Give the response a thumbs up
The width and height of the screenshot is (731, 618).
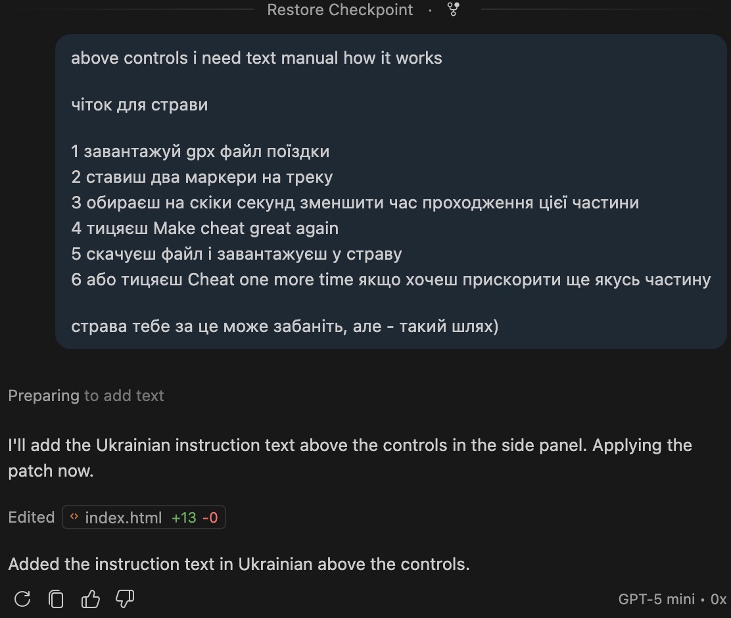91,599
